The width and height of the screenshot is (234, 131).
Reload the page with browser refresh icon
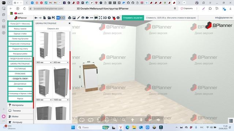[24, 9]
